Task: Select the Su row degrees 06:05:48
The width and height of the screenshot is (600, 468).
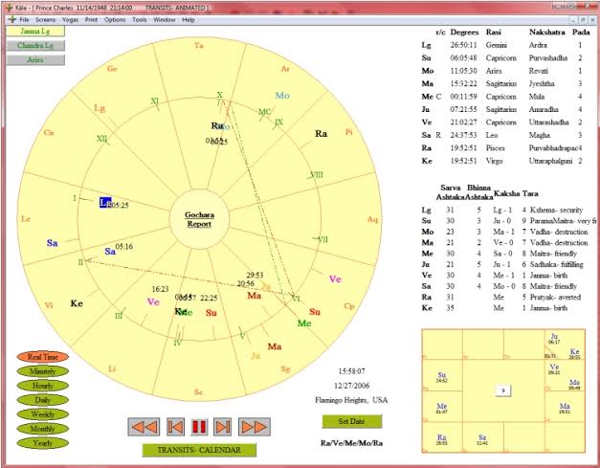Action: 463,58
